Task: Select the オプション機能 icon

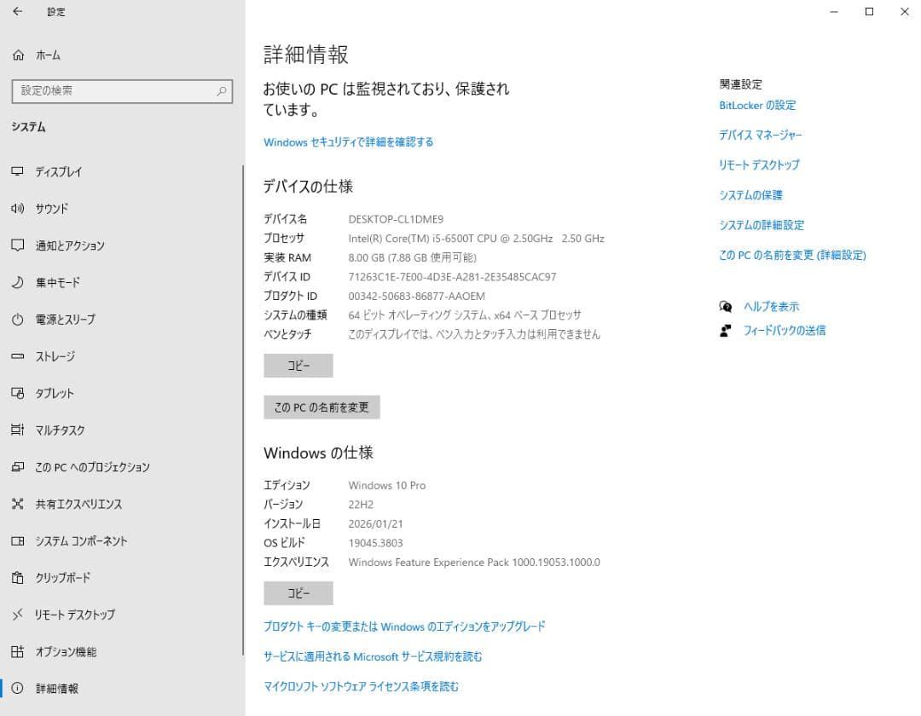Action: [x=18, y=651]
